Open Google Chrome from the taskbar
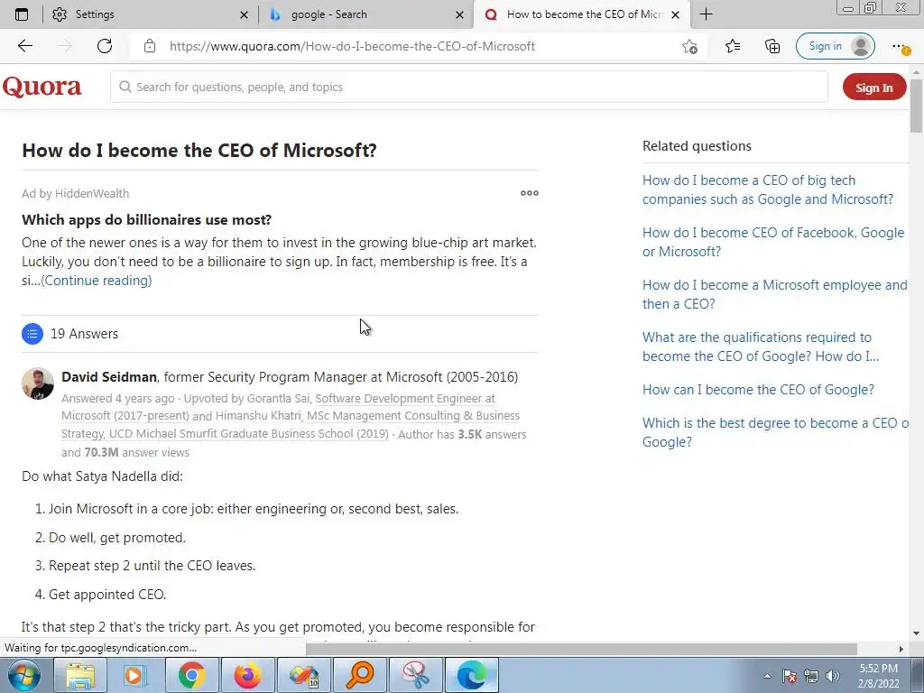Screen dimensions: 924x693 (x=191, y=675)
